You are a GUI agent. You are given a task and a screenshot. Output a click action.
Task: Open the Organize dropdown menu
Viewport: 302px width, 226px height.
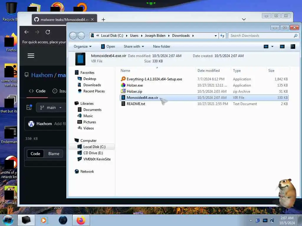(83, 46)
